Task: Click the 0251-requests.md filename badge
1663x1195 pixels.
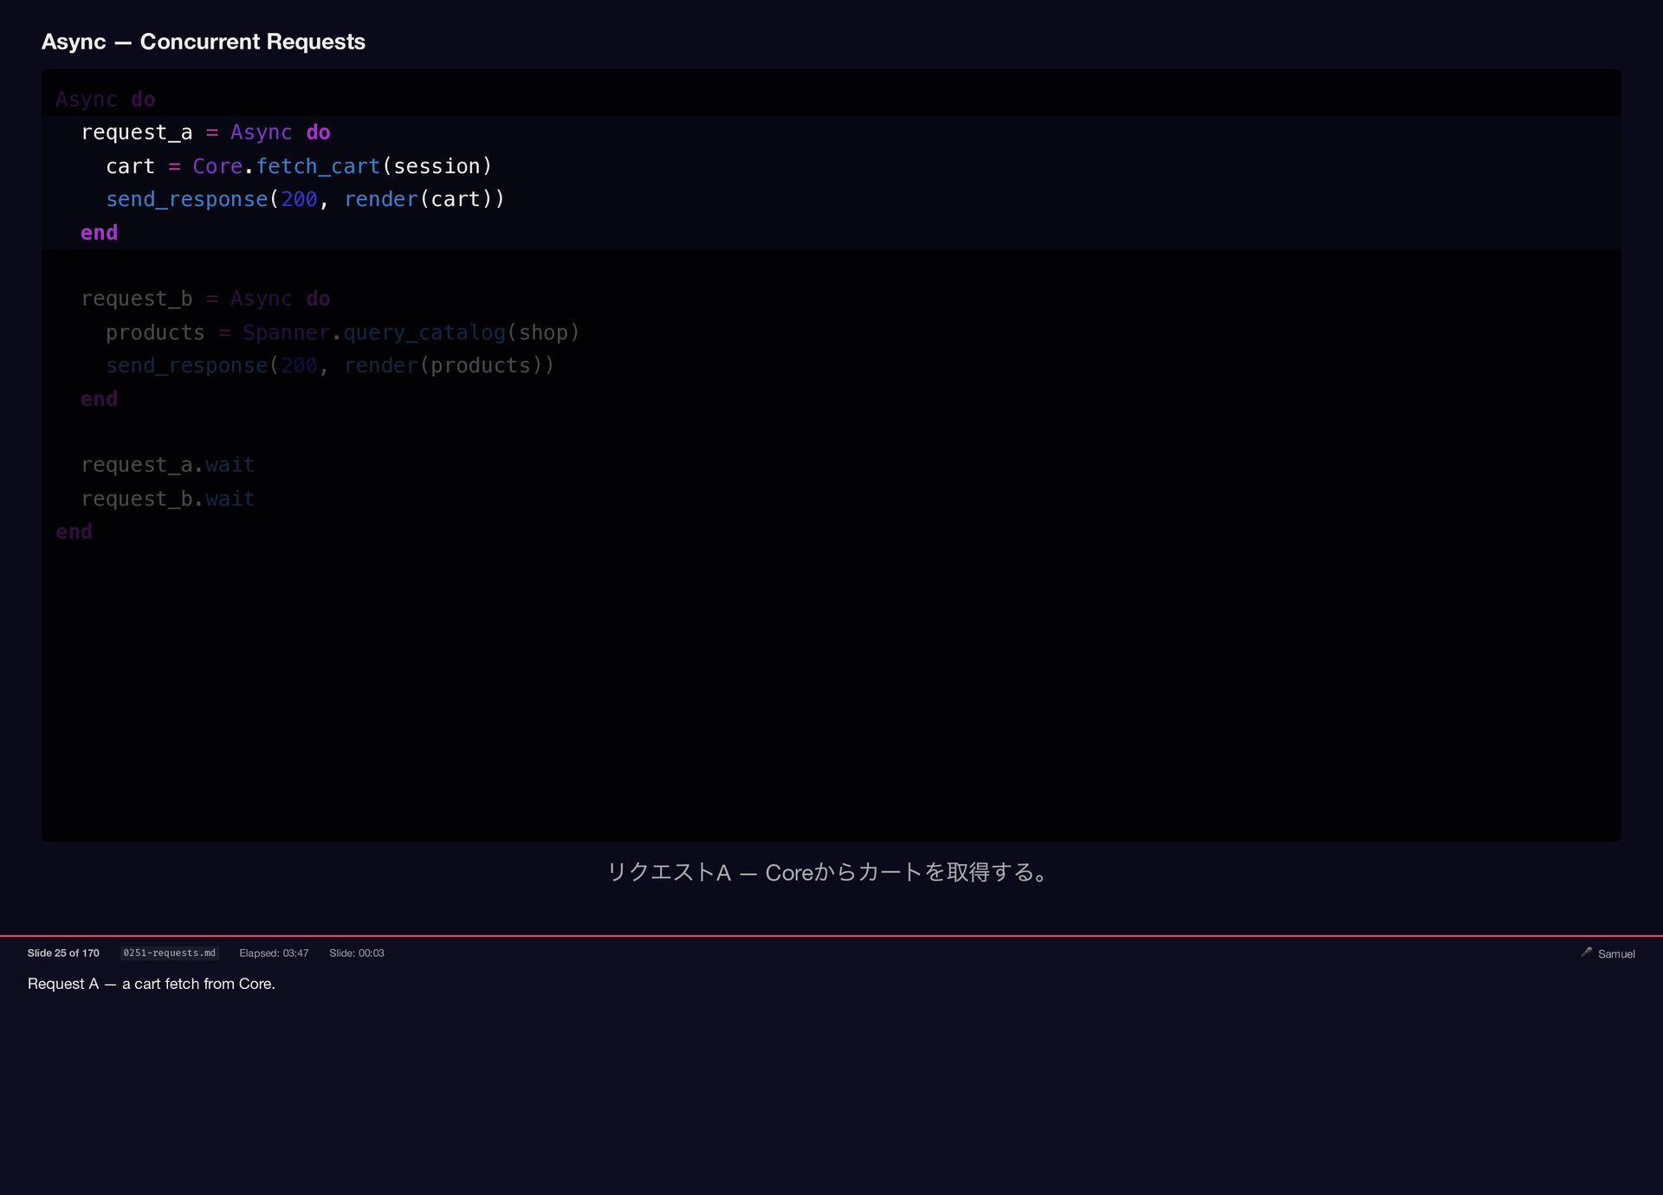Action: click(x=169, y=953)
